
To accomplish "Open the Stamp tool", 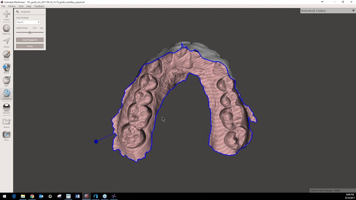I will (6, 69).
